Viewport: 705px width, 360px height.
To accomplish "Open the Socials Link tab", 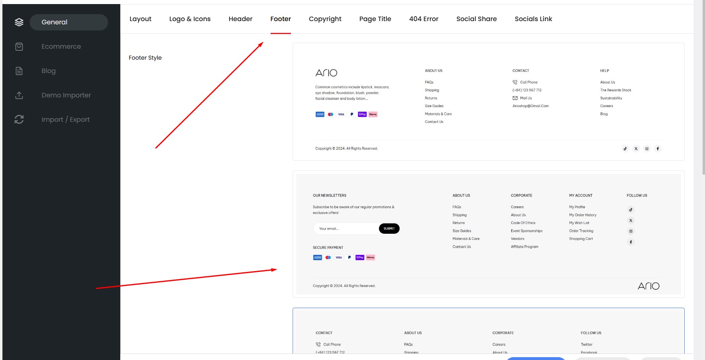I will point(533,19).
